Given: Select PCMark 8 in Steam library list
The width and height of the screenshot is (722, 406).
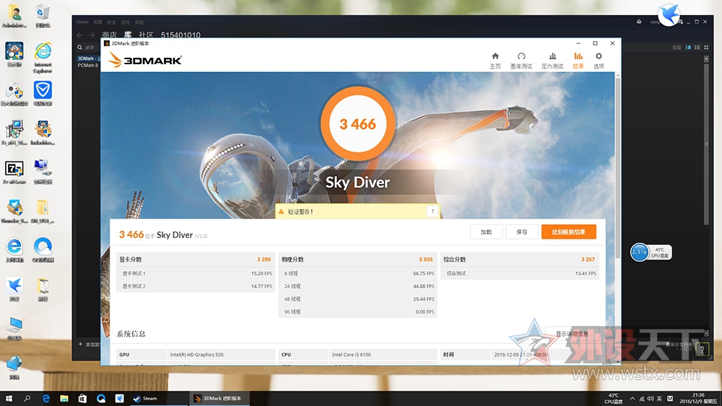Looking at the screenshot, I should tap(88, 66).
